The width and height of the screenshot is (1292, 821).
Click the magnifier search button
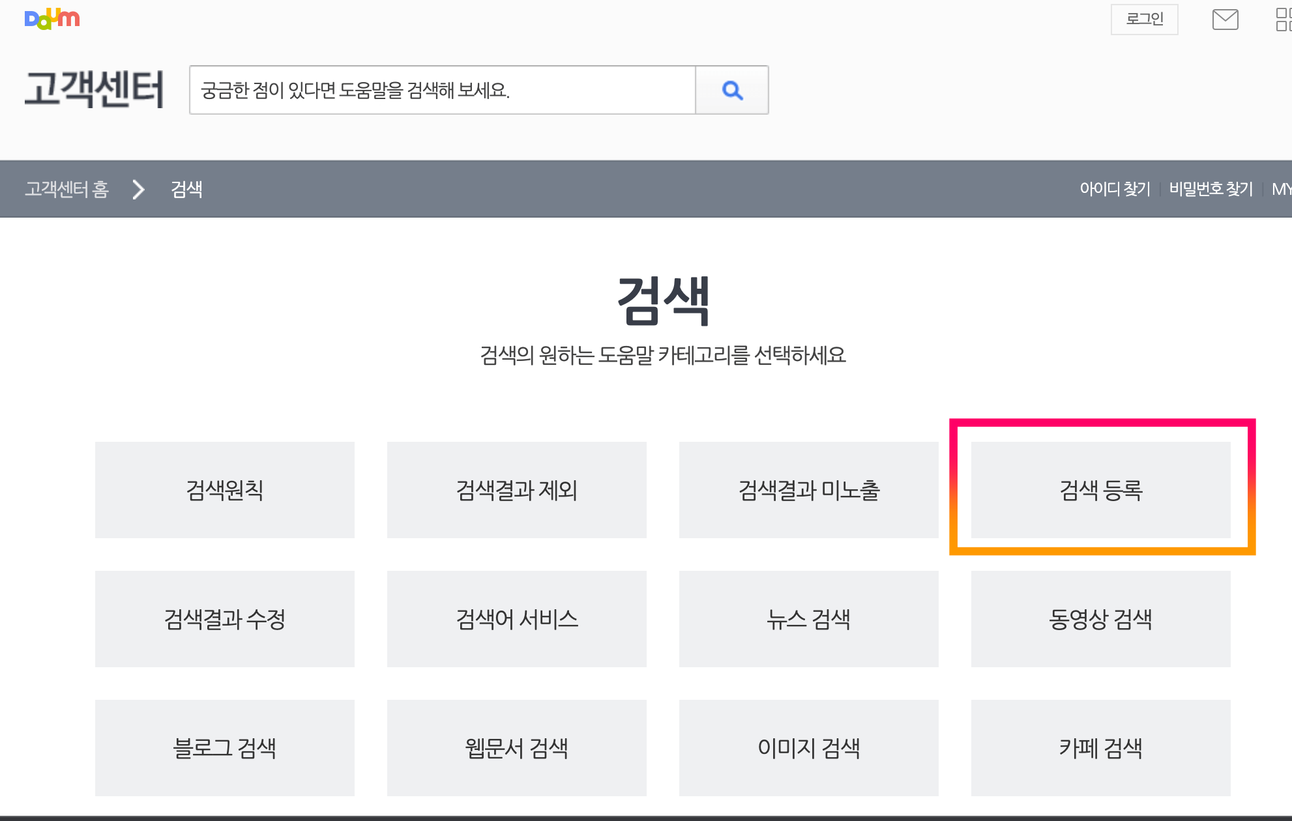click(732, 90)
